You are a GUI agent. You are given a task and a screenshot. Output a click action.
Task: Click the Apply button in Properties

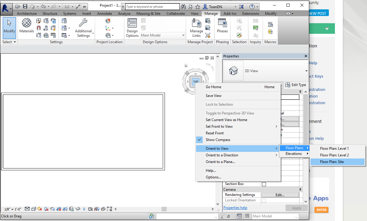coord(297,208)
